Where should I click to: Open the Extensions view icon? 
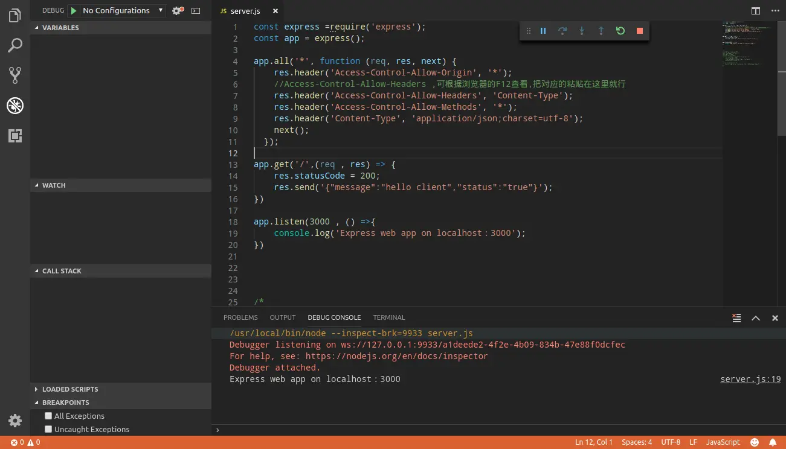click(15, 136)
